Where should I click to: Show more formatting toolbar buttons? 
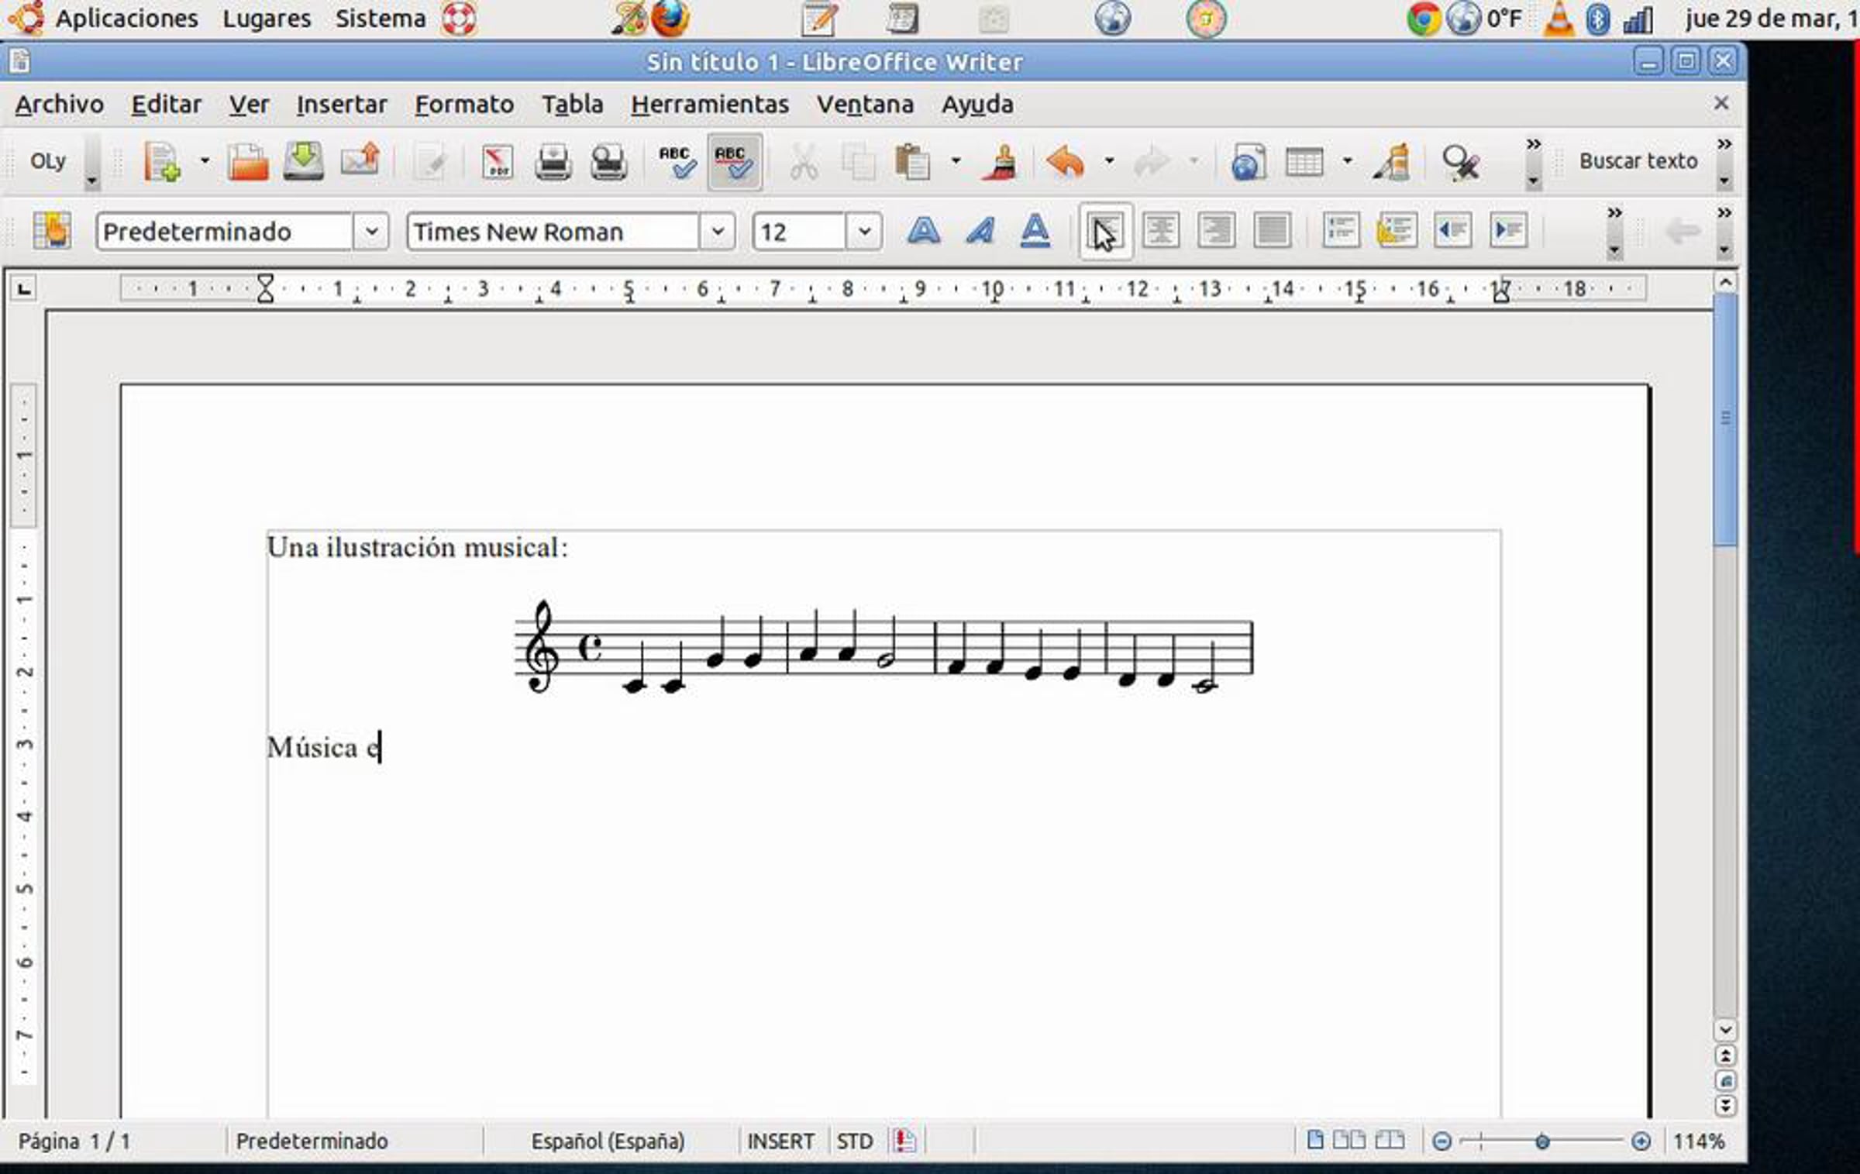pyautogui.click(x=1614, y=231)
